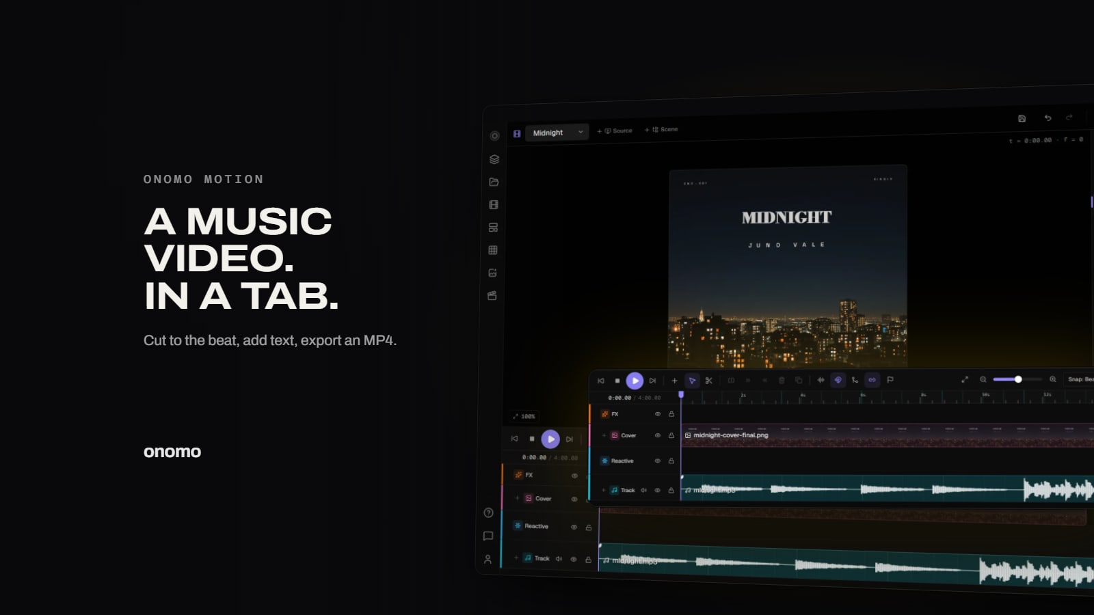Screen dimensions: 1094x615
Task: Lock the Track audio row in the floating timeline
Action: coord(671,490)
